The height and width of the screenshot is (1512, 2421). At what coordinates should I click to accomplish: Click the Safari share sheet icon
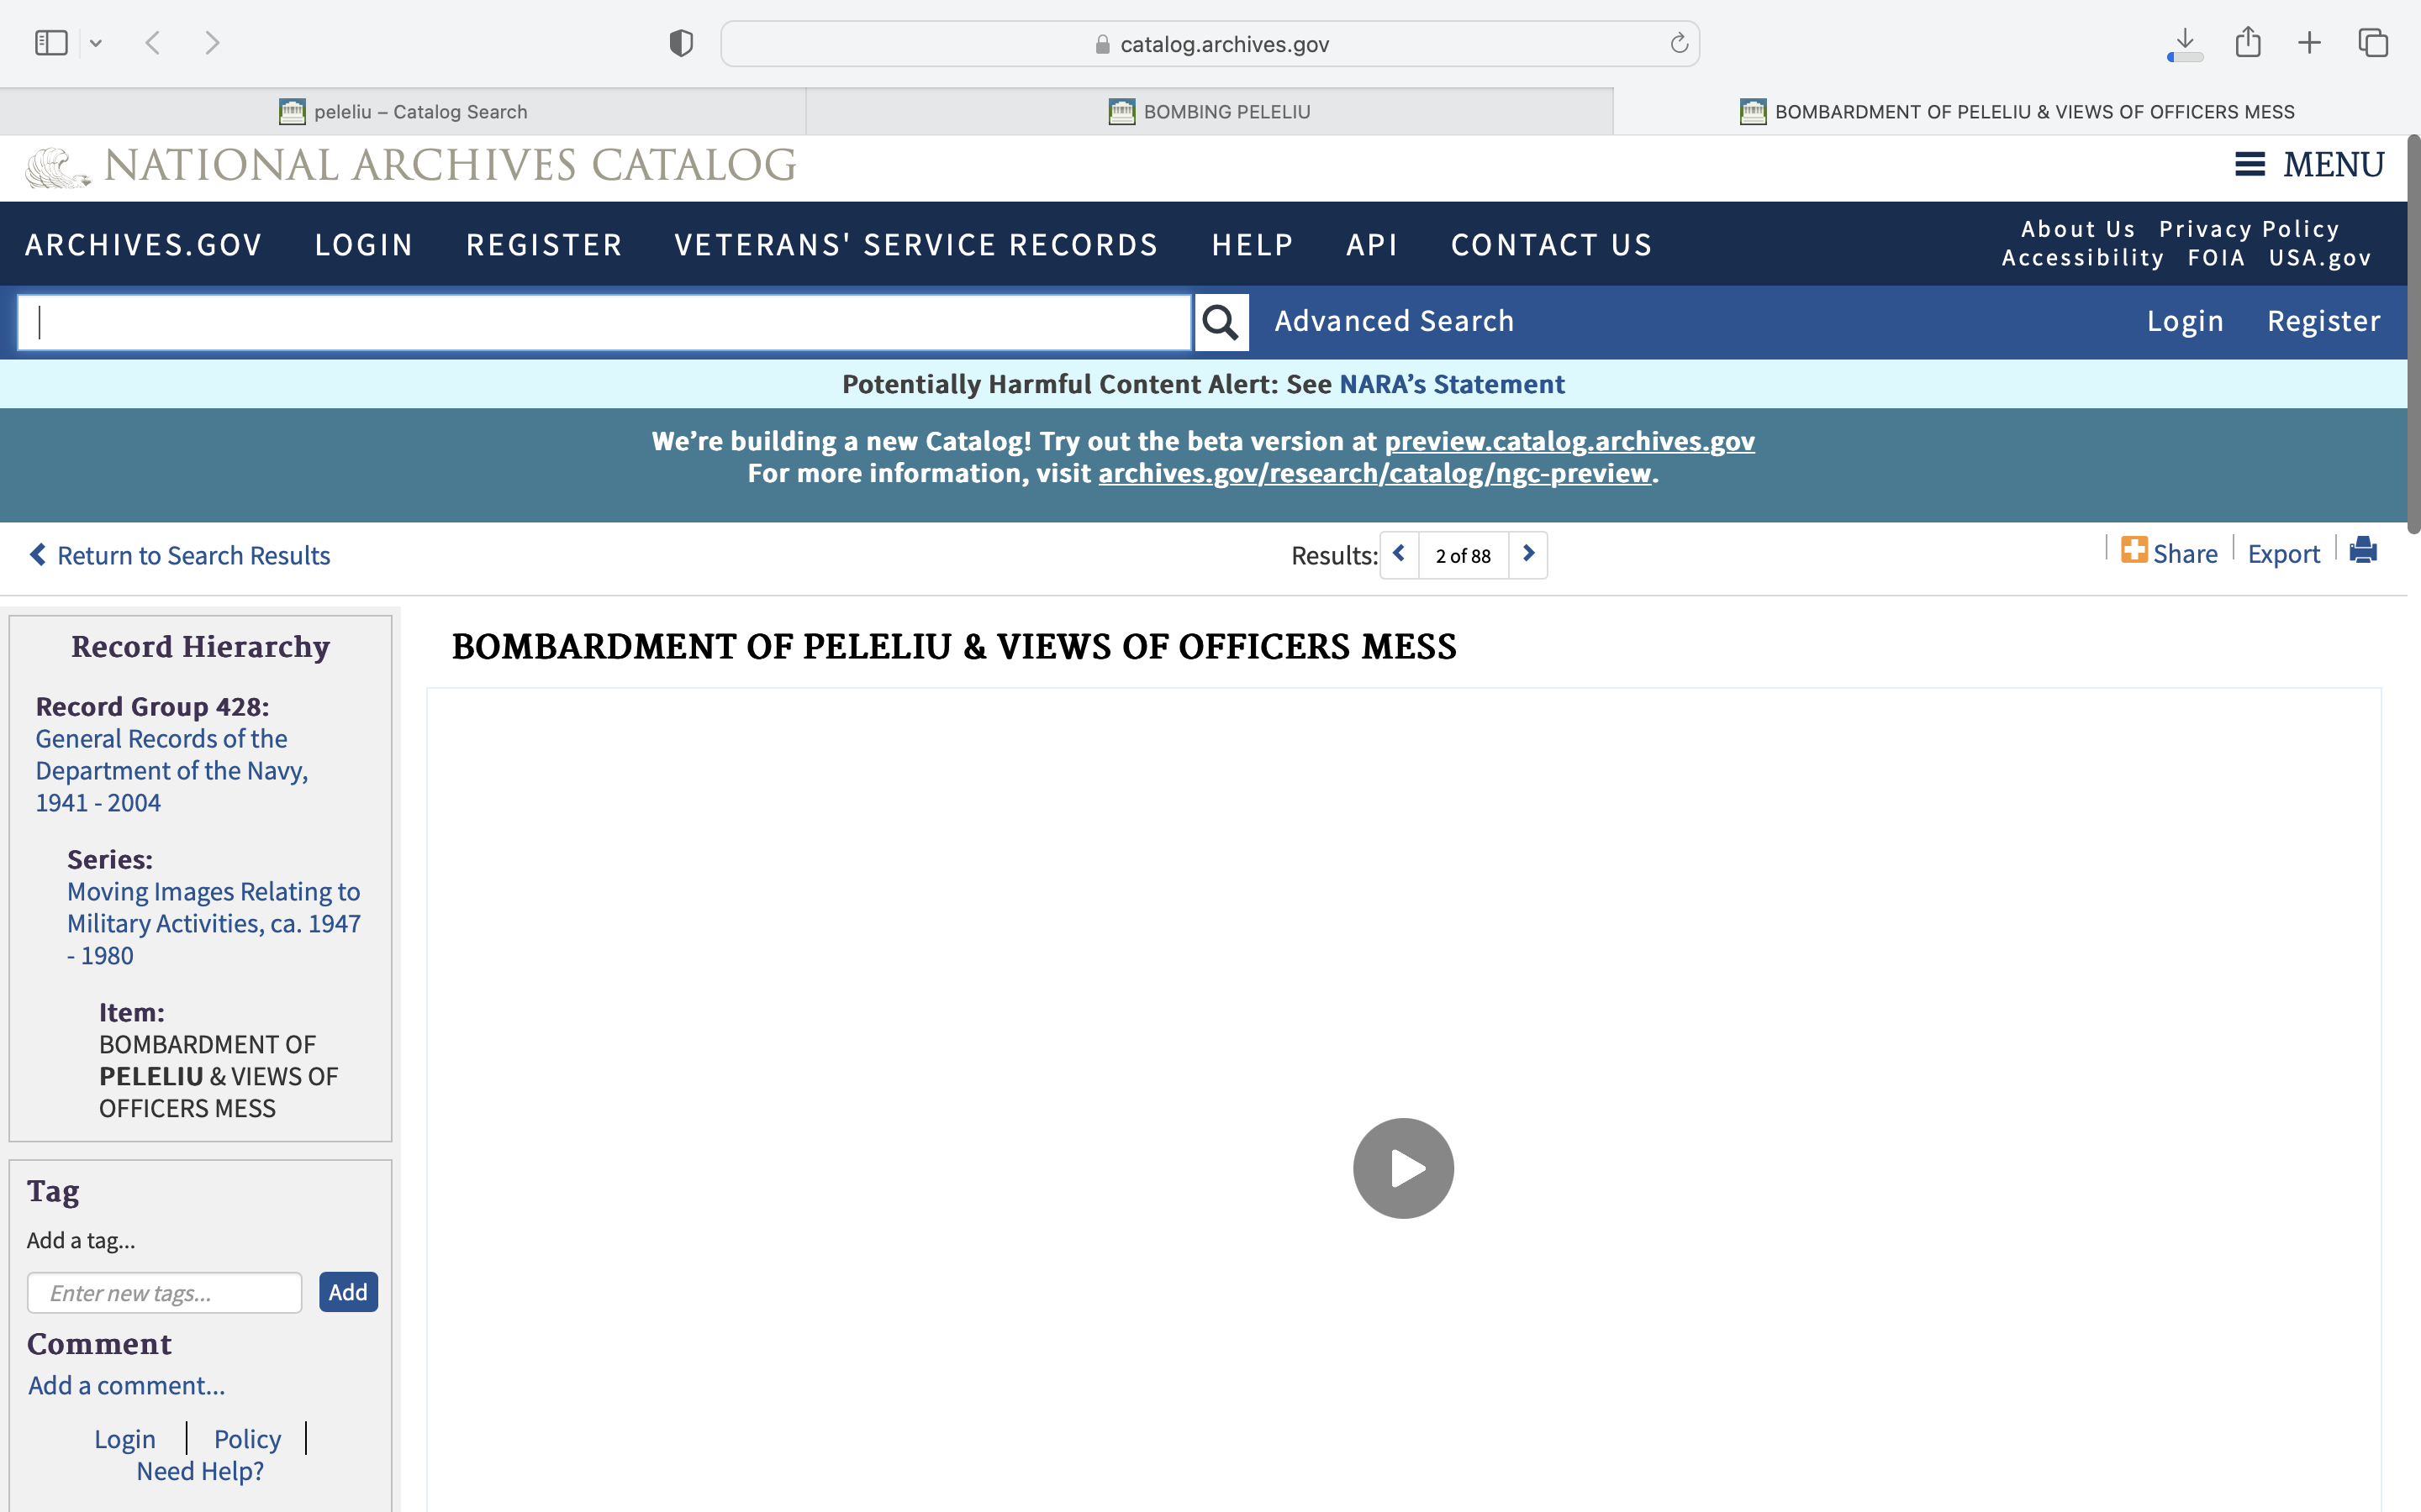click(2248, 43)
